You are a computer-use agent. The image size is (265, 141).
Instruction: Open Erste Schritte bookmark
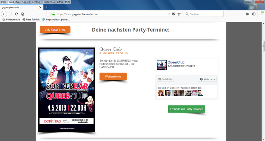coord(31,20)
